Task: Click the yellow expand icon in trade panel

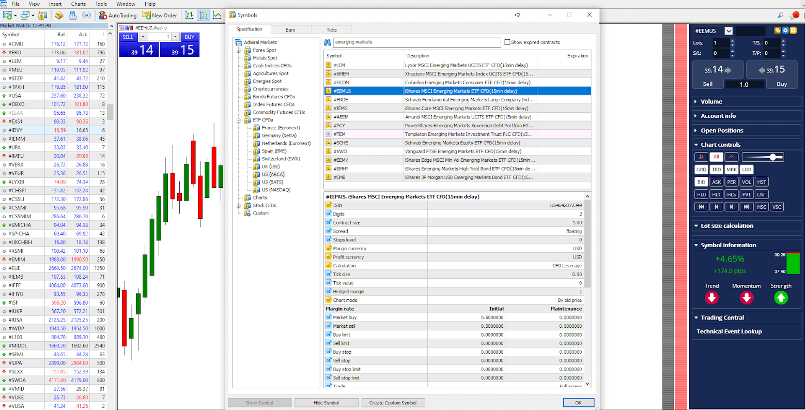Action: coord(793,31)
